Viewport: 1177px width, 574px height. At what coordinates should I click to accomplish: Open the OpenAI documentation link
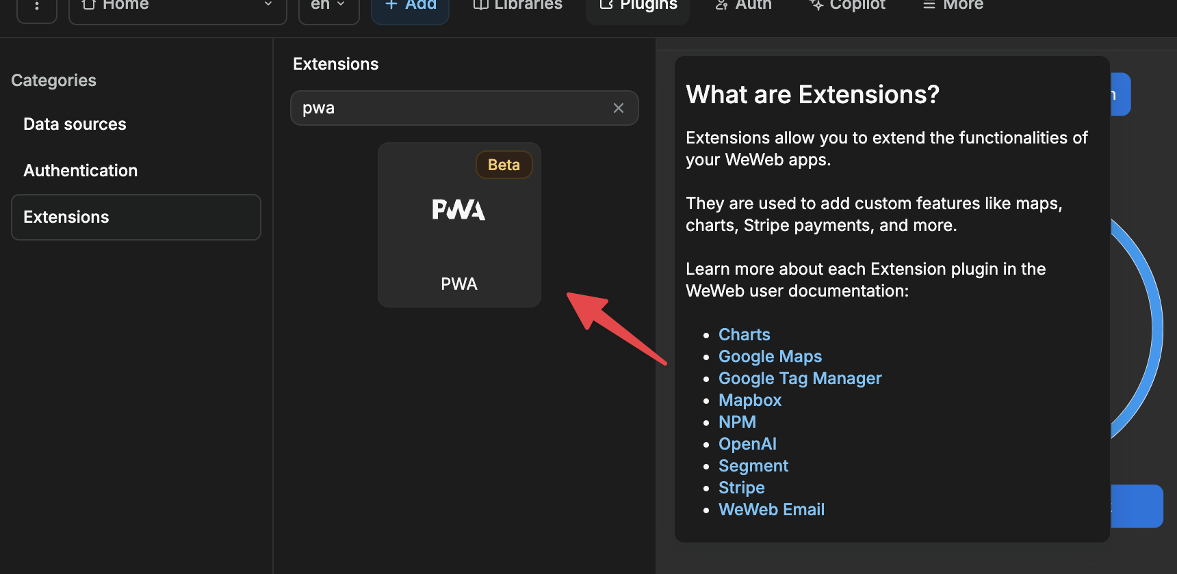coord(748,444)
